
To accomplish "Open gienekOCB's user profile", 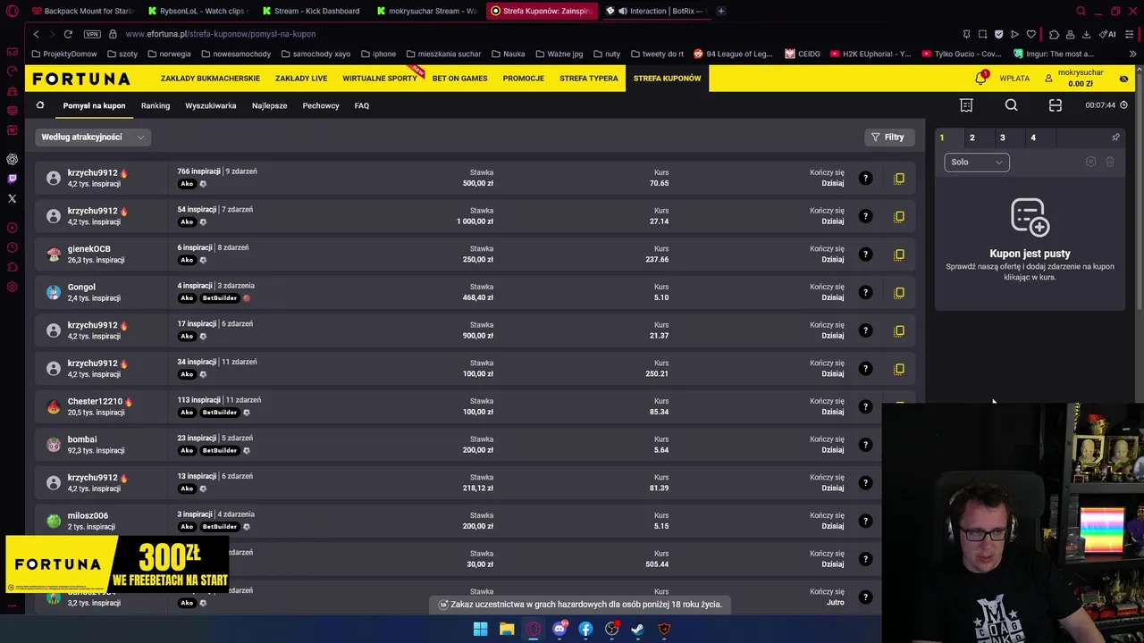I will pyautogui.click(x=89, y=249).
